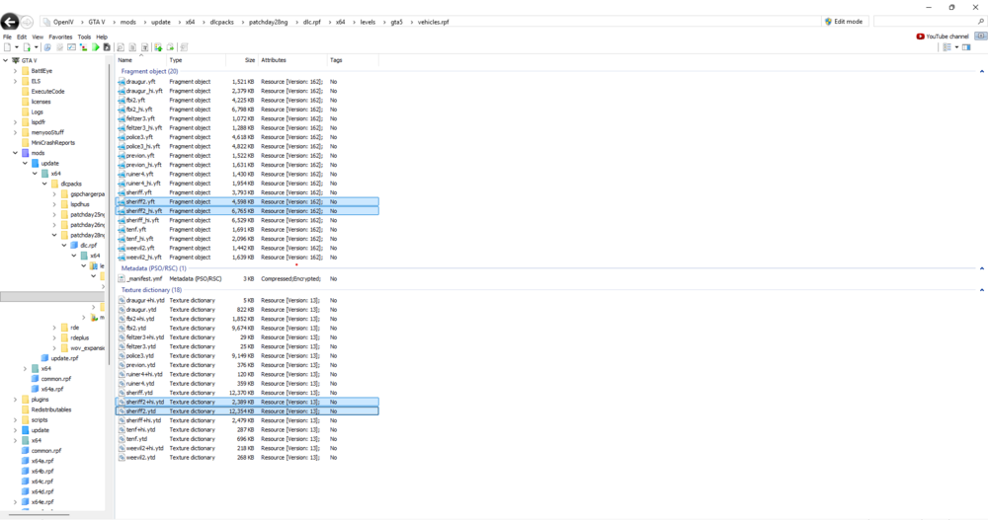
Task: Open the Edit menu
Action: (x=22, y=37)
